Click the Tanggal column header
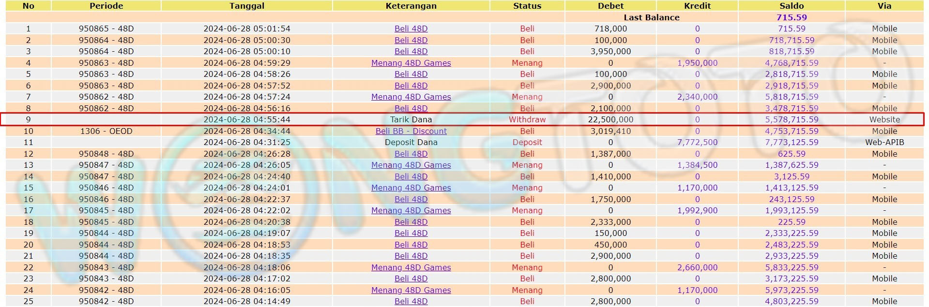The height and width of the screenshot is (307, 929). coord(247,6)
